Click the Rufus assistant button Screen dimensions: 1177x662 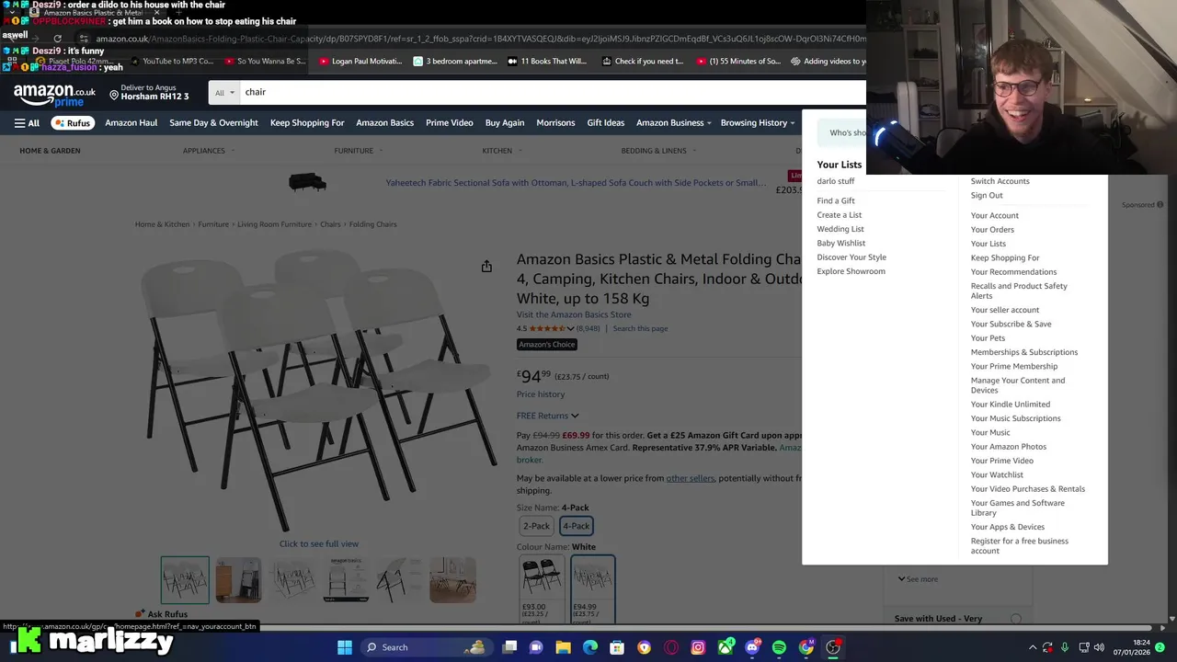click(x=73, y=123)
